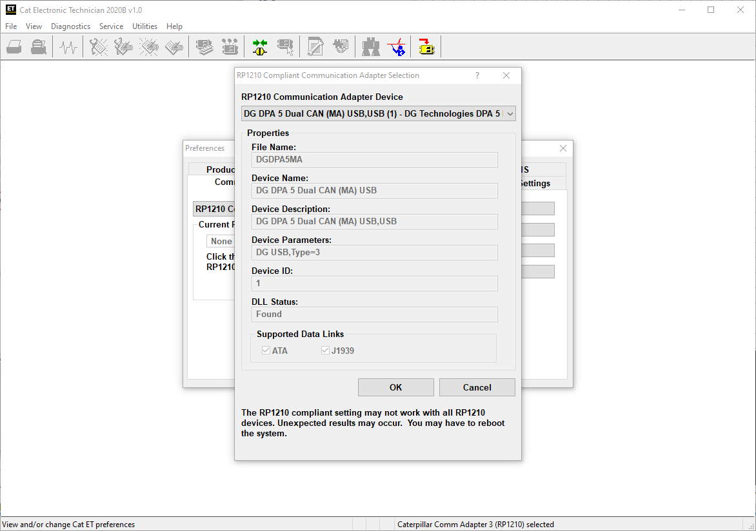Expand the RP1210 Communication Adapter Device dropdown
Image resolution: width=756 pixels, height=531 pixels.
click(x=378, y=113)
